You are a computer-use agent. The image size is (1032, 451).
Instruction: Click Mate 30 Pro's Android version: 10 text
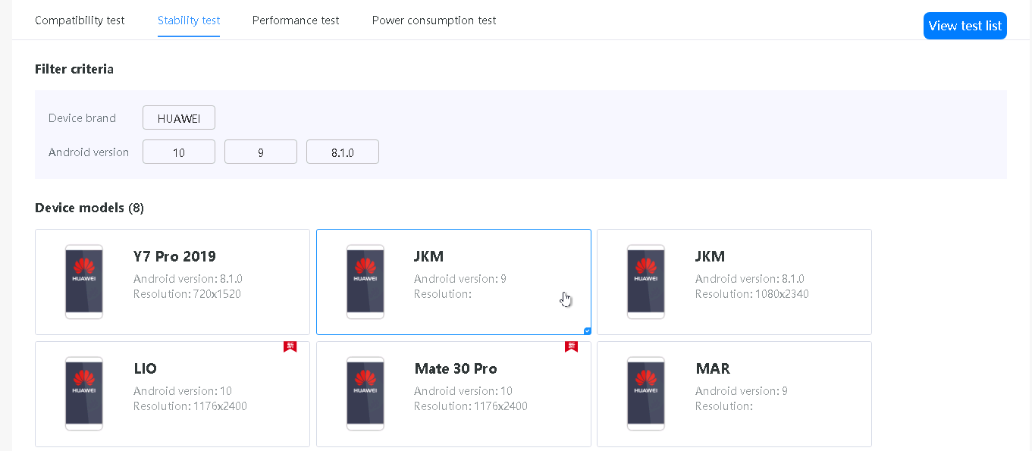(463, 391)
